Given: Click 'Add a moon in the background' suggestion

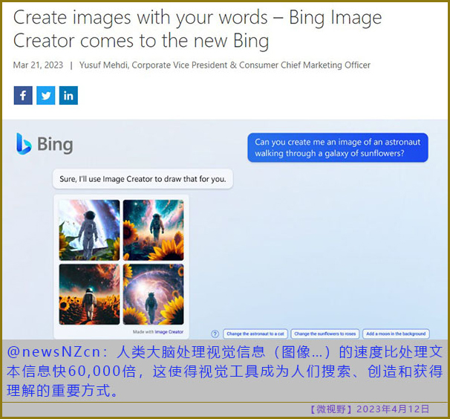Looking at the screenshot, I should (396, 334).
